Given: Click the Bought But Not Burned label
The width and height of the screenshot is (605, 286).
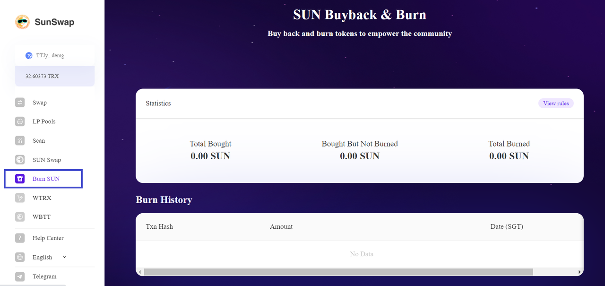Looking at the screenshot, I should (360, 144).
